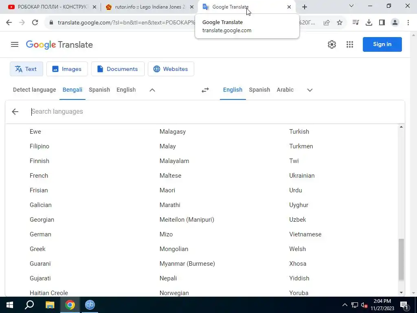Image resolution: width=417 pixels, height=313 pixels.
Task: Collapse the source language list chevron
Action: 152,90
